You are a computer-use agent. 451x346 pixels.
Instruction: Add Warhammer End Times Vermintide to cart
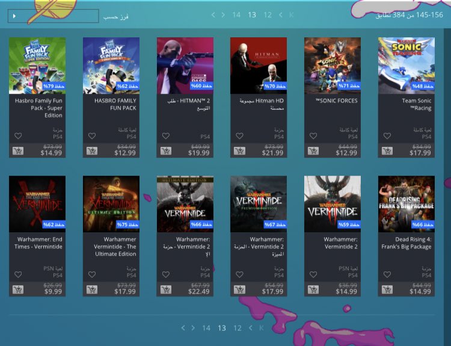point(18,289)
